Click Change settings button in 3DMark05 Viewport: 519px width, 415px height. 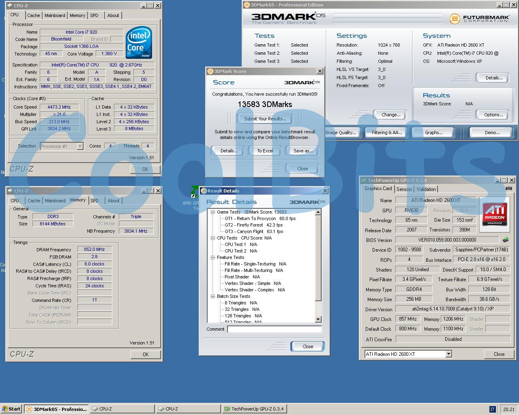point(390,115)
